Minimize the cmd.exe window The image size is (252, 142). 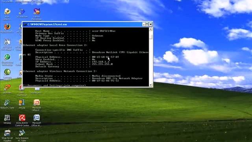(x=144, y=24)
